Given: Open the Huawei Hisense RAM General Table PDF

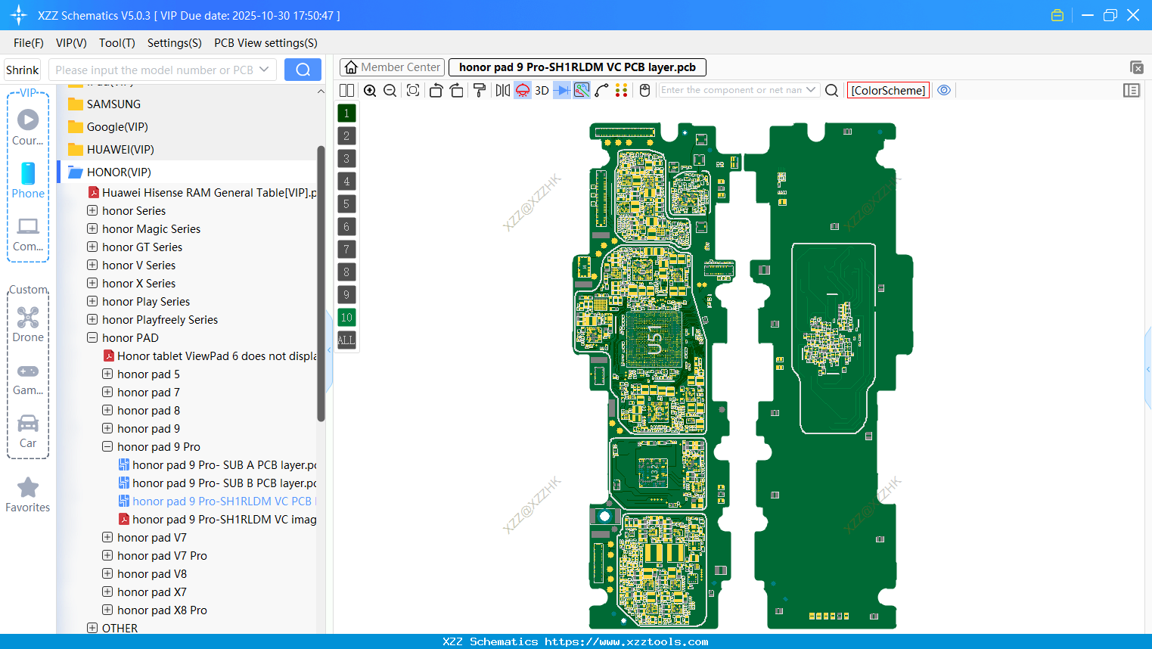Looking at the screenshot, I should 203,193.
